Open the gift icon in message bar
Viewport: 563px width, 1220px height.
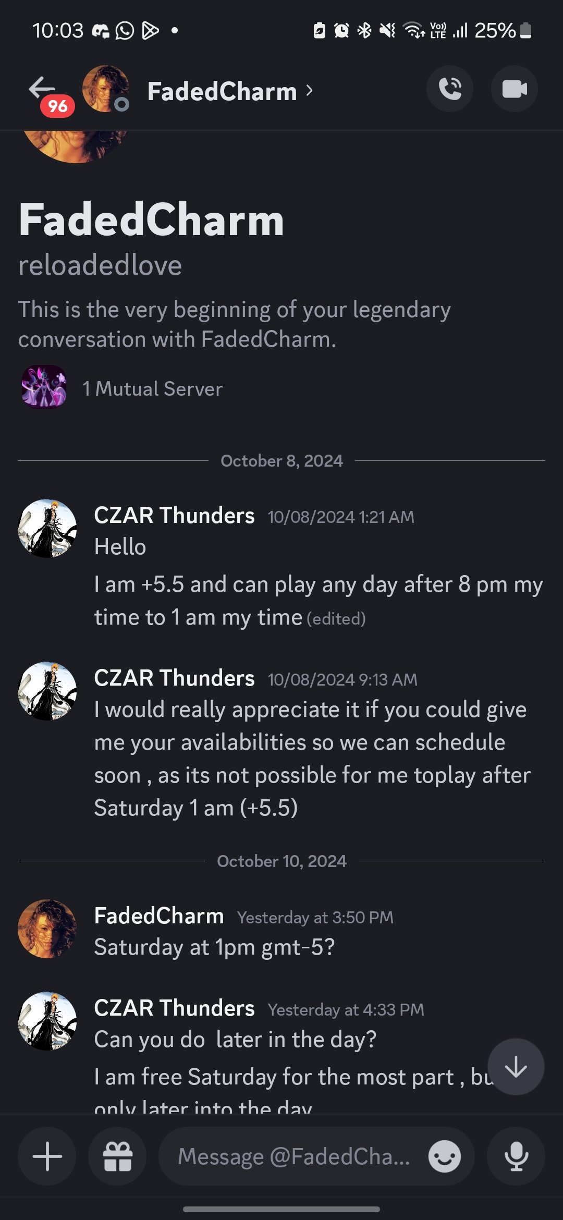tap(117, 1156)
